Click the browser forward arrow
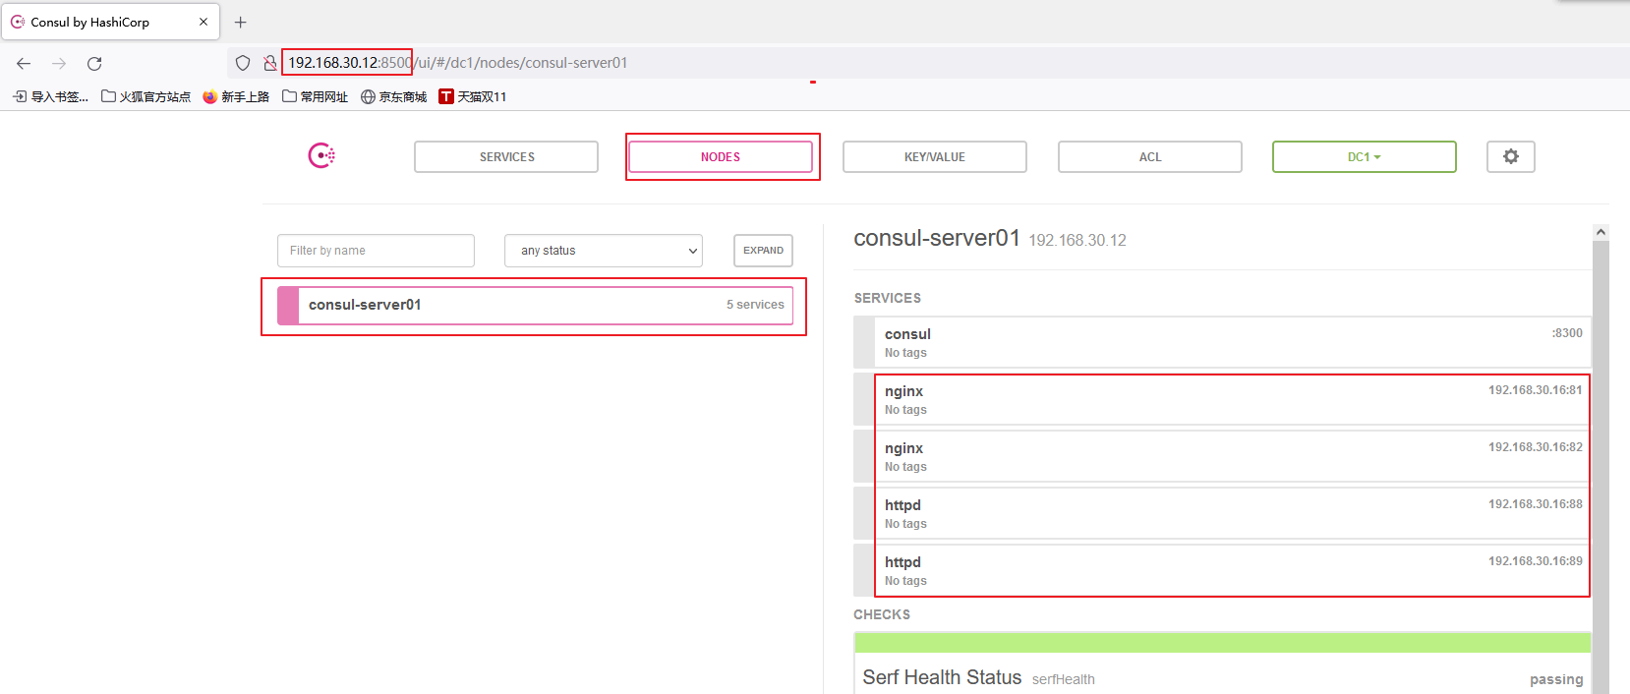The width and height of the screenshot is (1630, 694). click(x=59, y=63)
